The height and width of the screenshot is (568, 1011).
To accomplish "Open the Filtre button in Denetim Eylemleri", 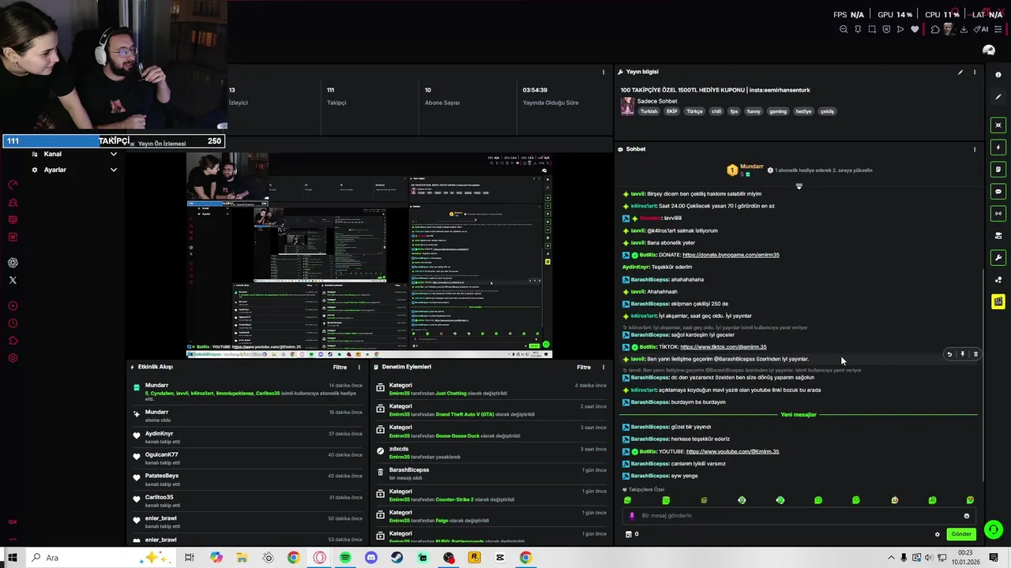I will click(584, 367).
